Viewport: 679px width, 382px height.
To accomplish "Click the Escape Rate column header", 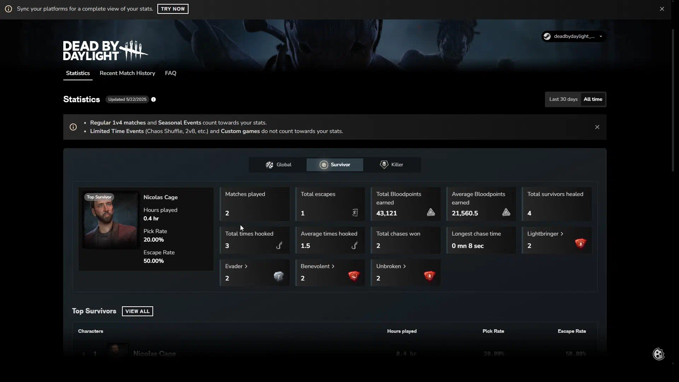I will pos(571,331).
